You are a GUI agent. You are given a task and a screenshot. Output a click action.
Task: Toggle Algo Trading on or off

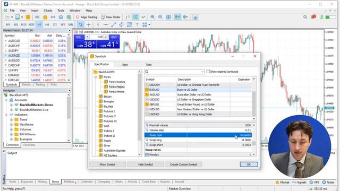click(x=87, y=17)
